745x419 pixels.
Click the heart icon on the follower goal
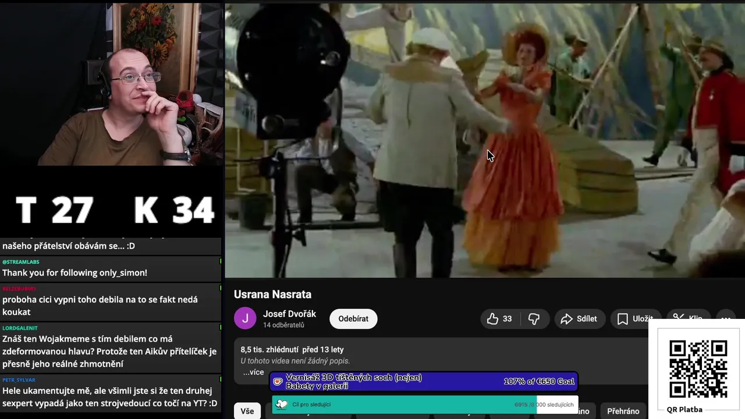tap(282, 404)
